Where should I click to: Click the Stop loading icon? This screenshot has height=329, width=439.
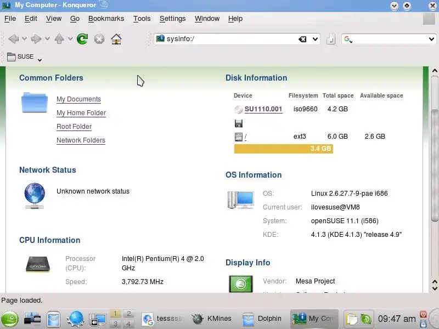pos(99,39)
